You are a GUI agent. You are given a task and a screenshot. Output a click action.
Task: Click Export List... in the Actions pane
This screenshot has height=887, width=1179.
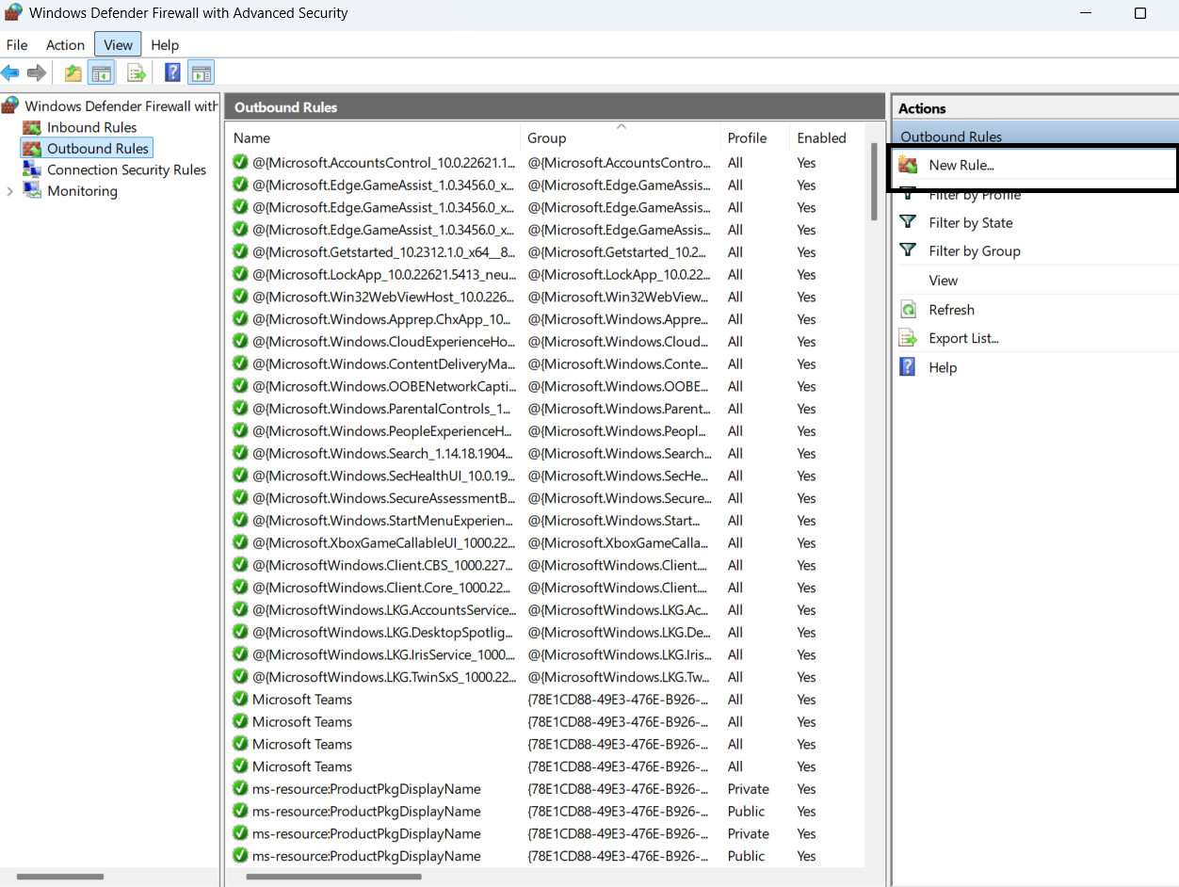[963, 338]
